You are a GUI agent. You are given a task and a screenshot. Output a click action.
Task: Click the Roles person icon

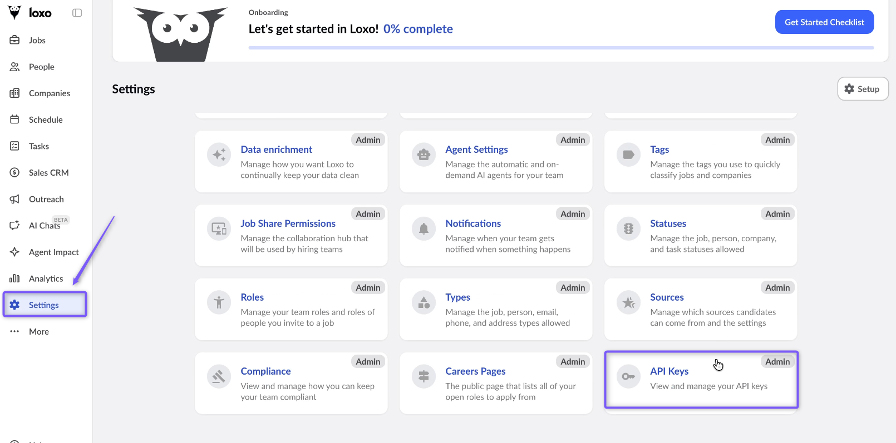(219, 302)
